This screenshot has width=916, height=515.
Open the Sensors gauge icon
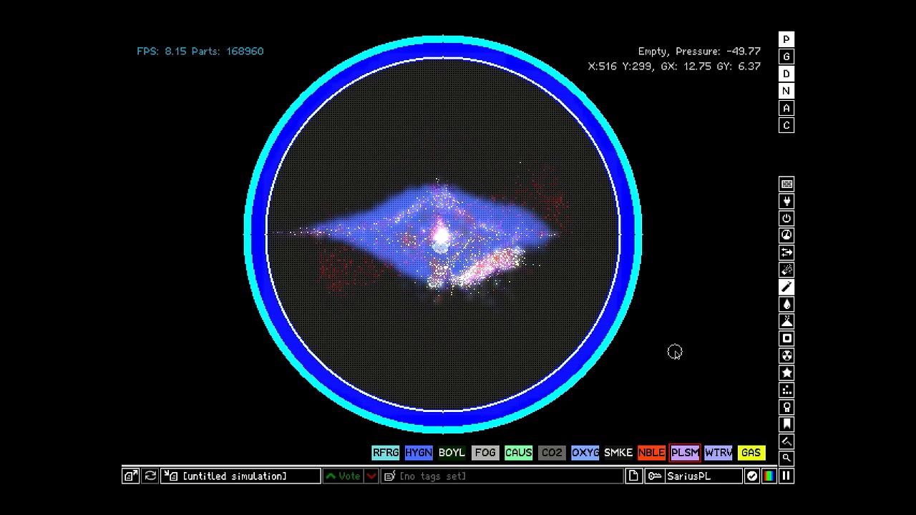click(x=786, y=236)
